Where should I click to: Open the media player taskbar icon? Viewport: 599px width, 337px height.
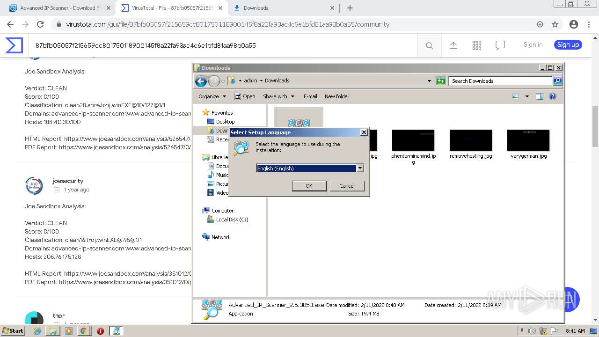click(x=68, y=331)
